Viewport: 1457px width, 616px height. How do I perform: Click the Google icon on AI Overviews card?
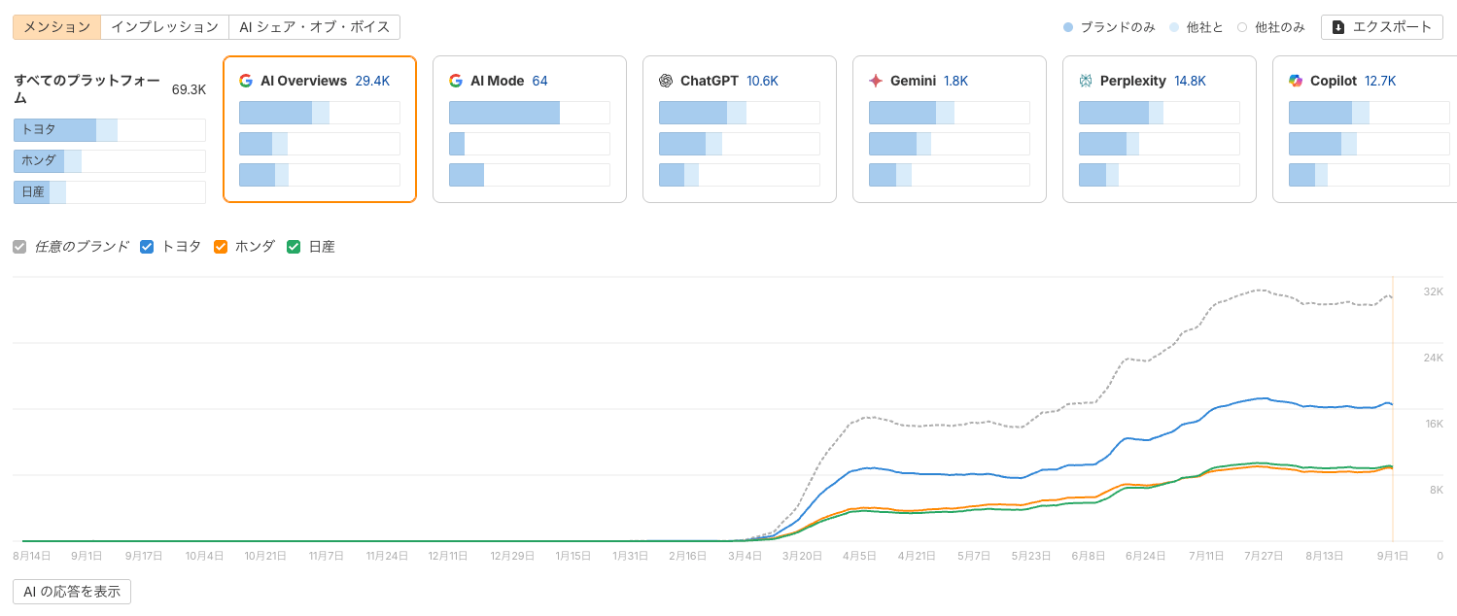pyautogui.click(x=246, y=81)
